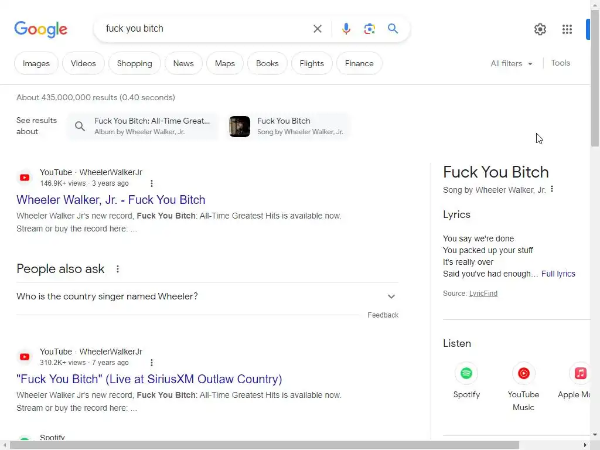This screenshot has width=600, height=450.
Task: Open People also ask three-dot options
Action: tap(117, 269)
